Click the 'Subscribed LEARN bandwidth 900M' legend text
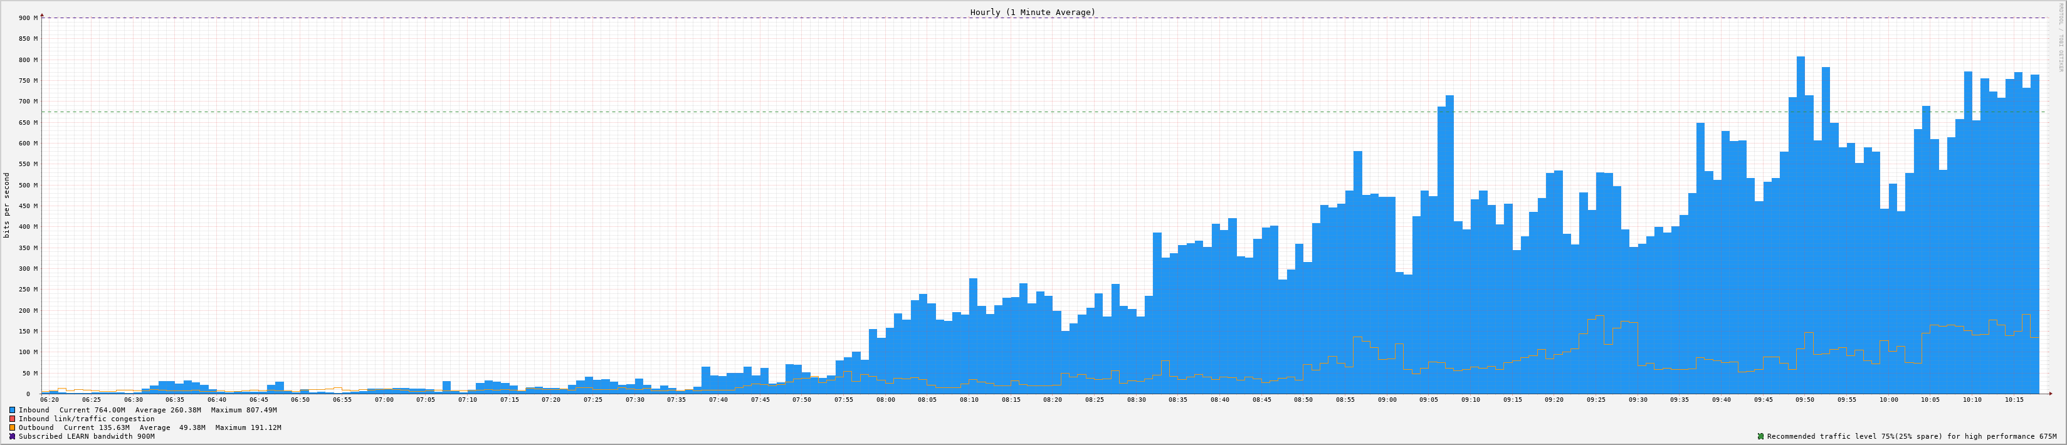This screenshot has width=2067, height=445. [x=87, y=436]
